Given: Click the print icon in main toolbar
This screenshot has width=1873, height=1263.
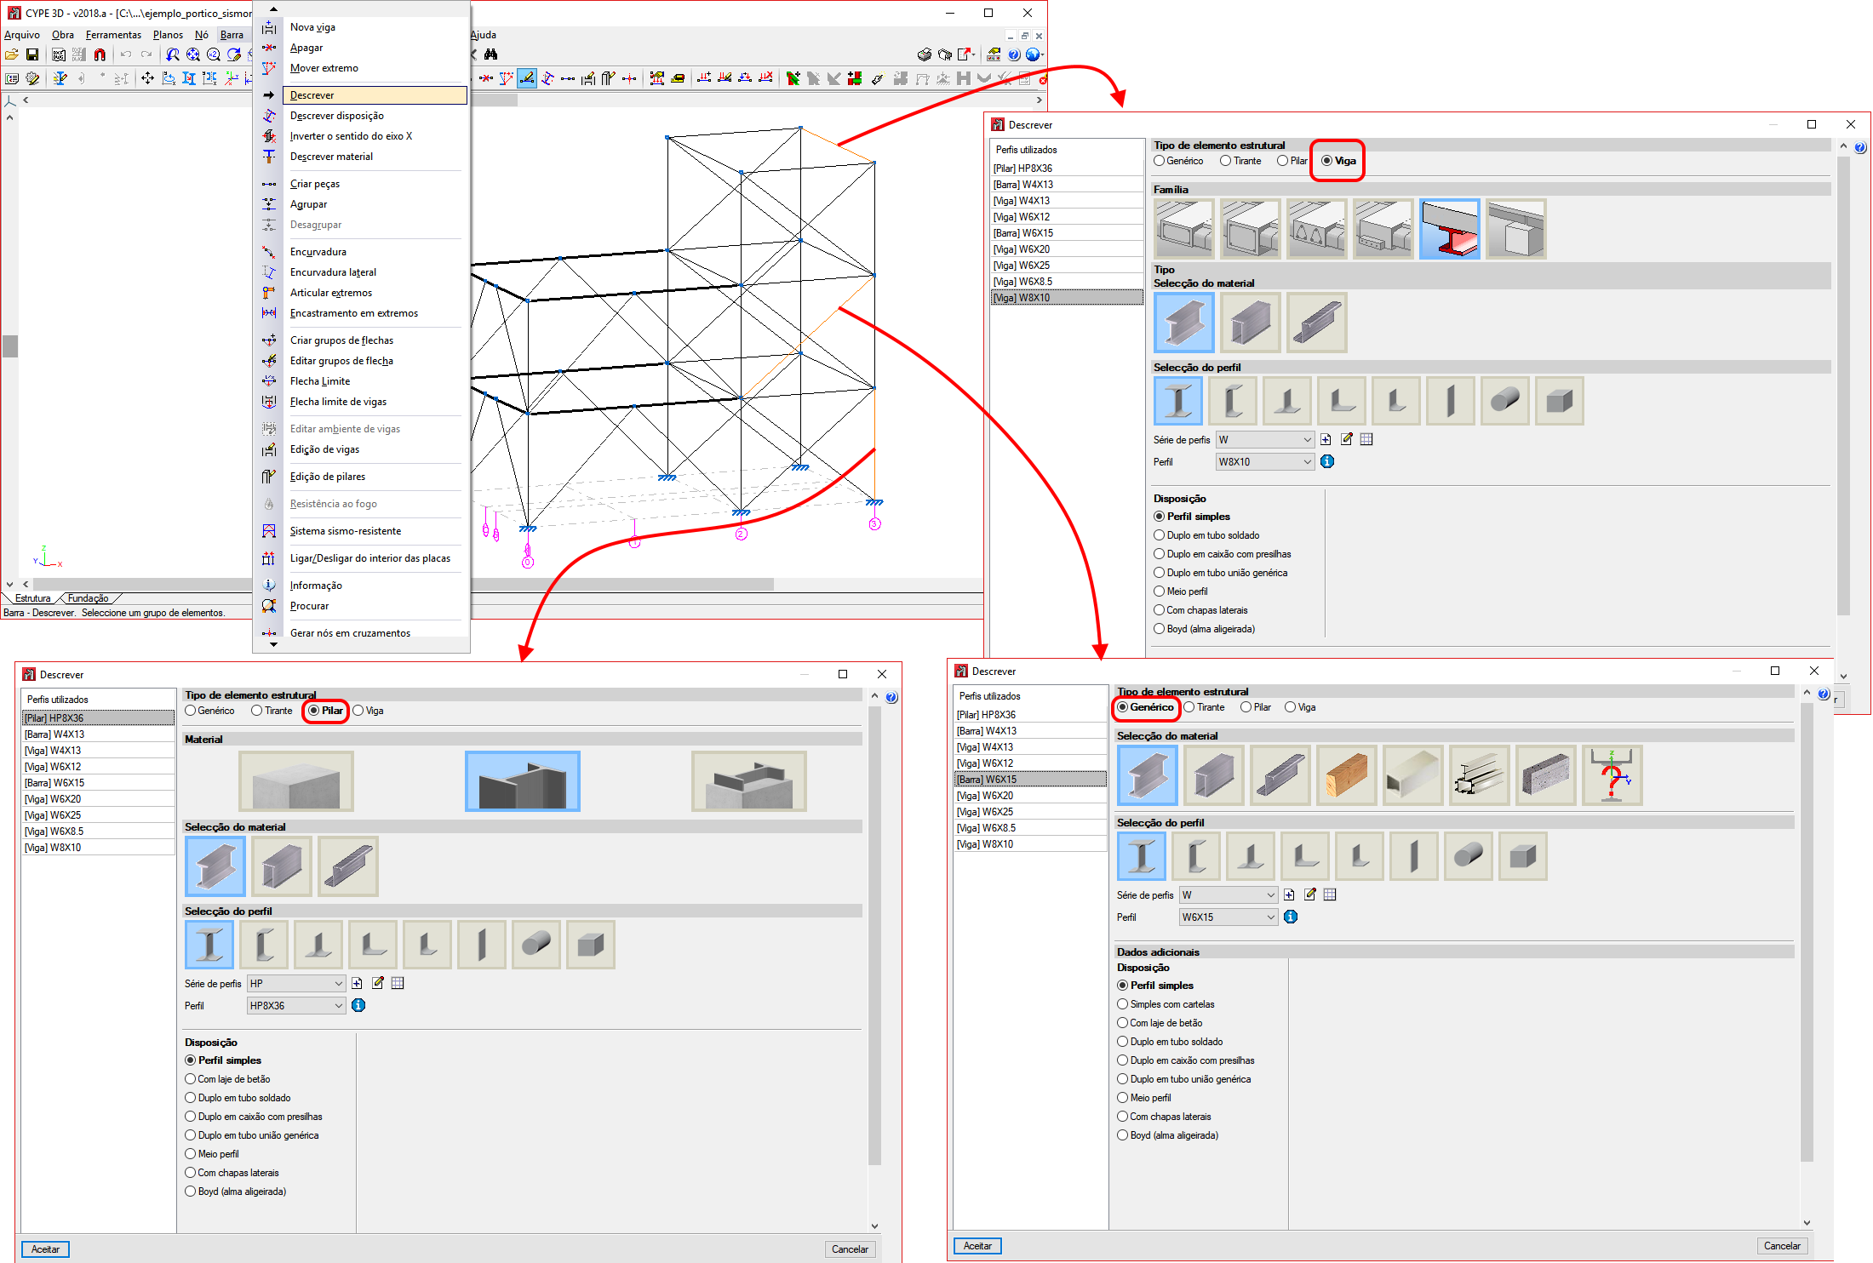Looking at the screenshot, I should (924, 54).
